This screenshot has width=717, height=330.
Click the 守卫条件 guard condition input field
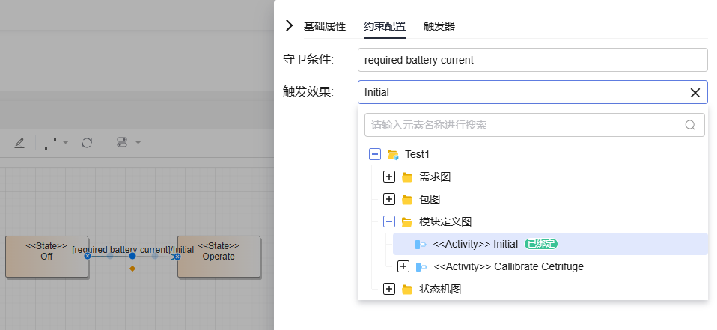532,60
